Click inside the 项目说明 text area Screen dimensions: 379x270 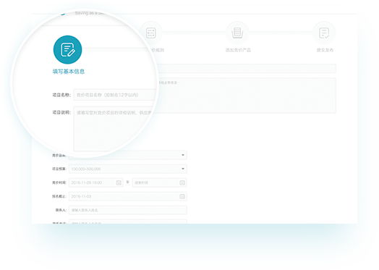[x=114, y=129]
